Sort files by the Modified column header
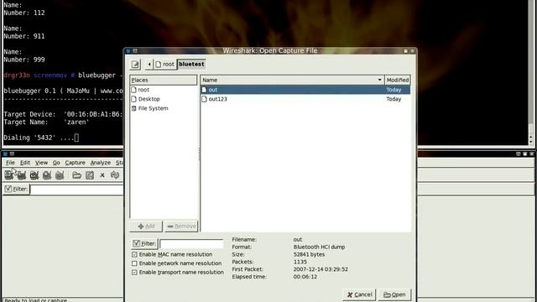The width and height of the screenshot is (537, 302). [397, 80]
